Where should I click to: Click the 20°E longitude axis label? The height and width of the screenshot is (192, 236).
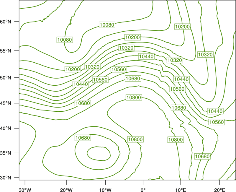point(219,190)
